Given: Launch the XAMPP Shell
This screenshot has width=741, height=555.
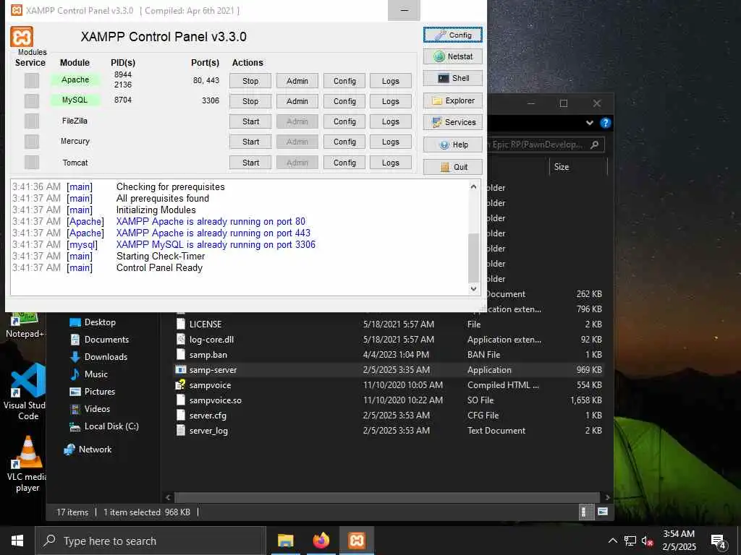Looking at the screenshot, I should (x=453, y=78).
